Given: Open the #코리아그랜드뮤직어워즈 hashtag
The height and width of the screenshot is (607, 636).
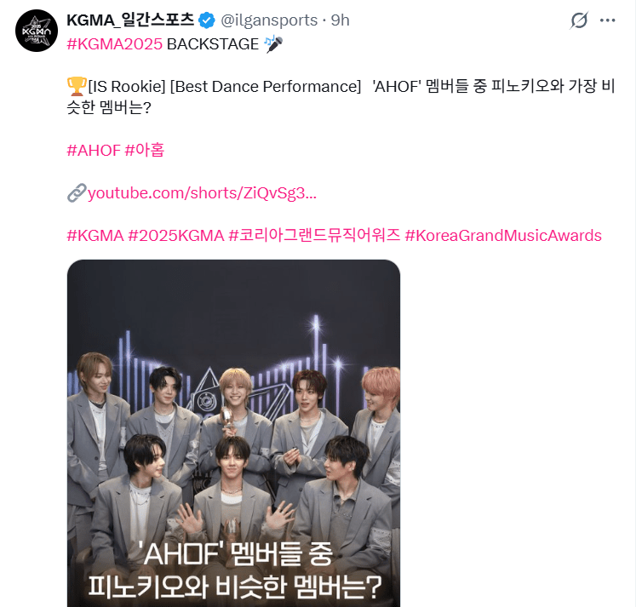Looking at the screenshot, I should (314, 236).
